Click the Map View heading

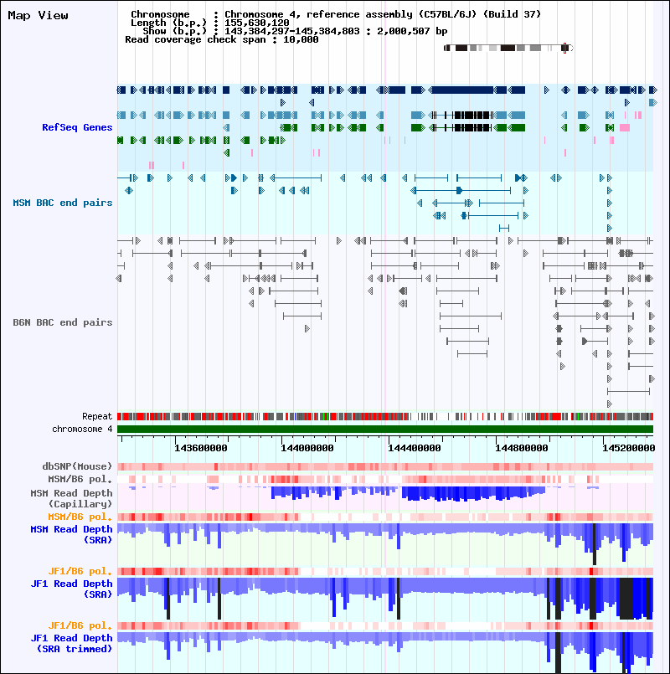coord(38,15)
